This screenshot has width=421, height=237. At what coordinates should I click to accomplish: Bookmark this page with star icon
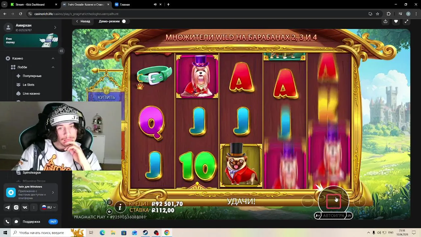pyautogui.click(x=378, y=14)
